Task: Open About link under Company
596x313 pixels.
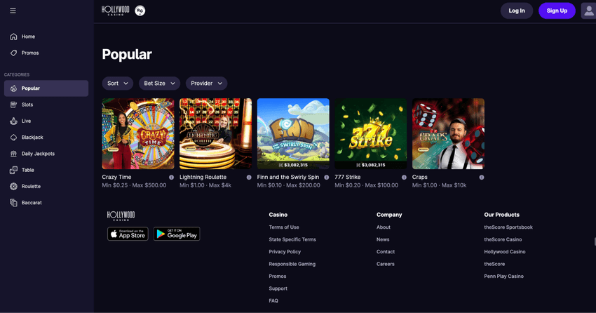Action: (x=384, y=227)
